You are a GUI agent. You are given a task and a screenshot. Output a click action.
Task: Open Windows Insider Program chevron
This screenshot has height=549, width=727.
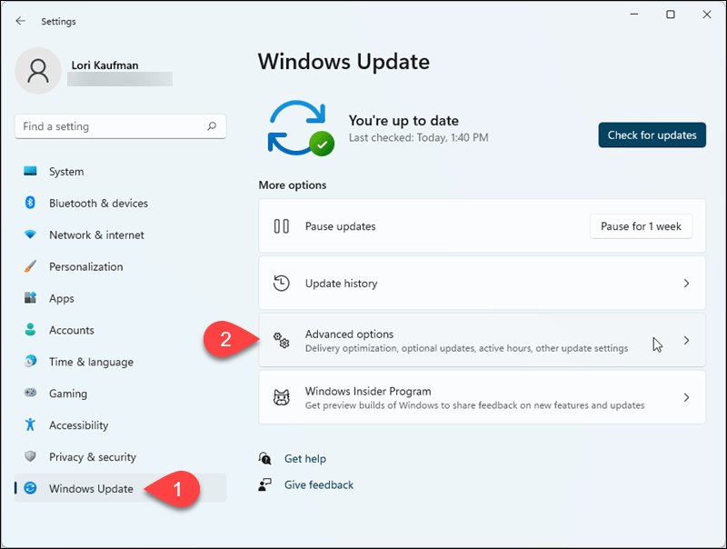pos(687,397)
